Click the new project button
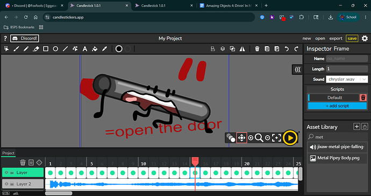This screenshot has width=371, height=196. (x=306, y=38)
